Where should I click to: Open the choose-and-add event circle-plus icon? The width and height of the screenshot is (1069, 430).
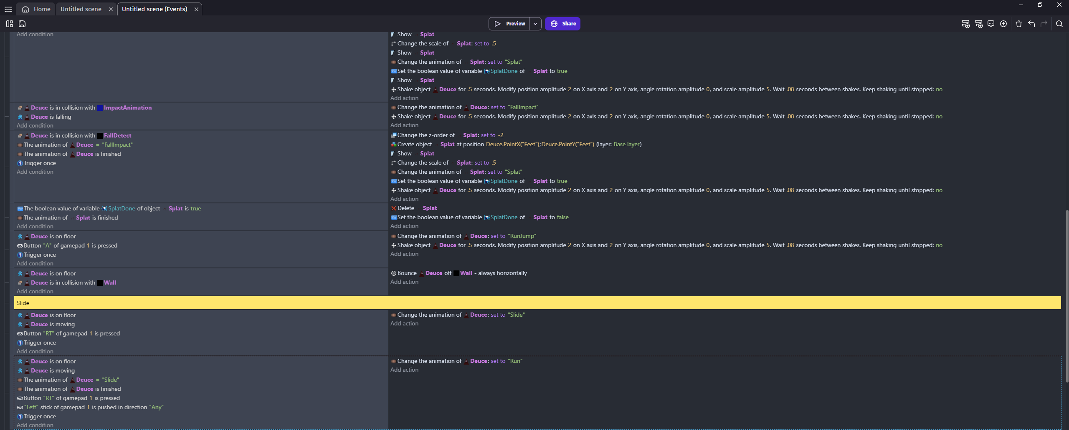coord(1003,24)
